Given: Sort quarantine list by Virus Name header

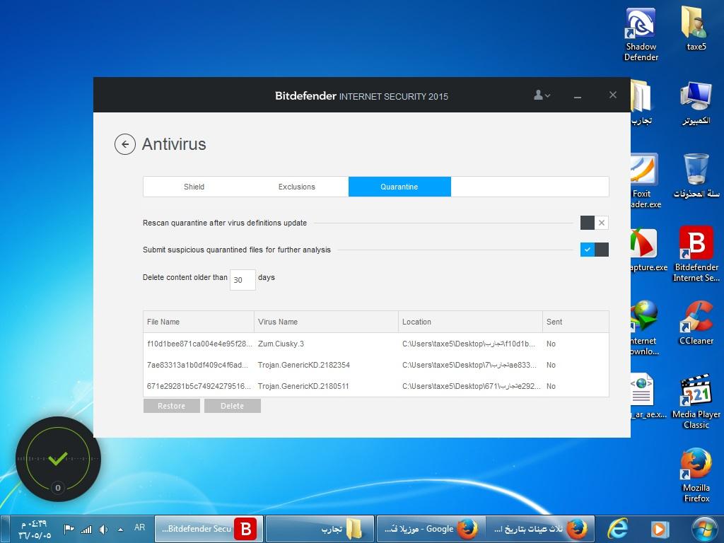Looking at the screenshot, I should (x=326, y=322).
